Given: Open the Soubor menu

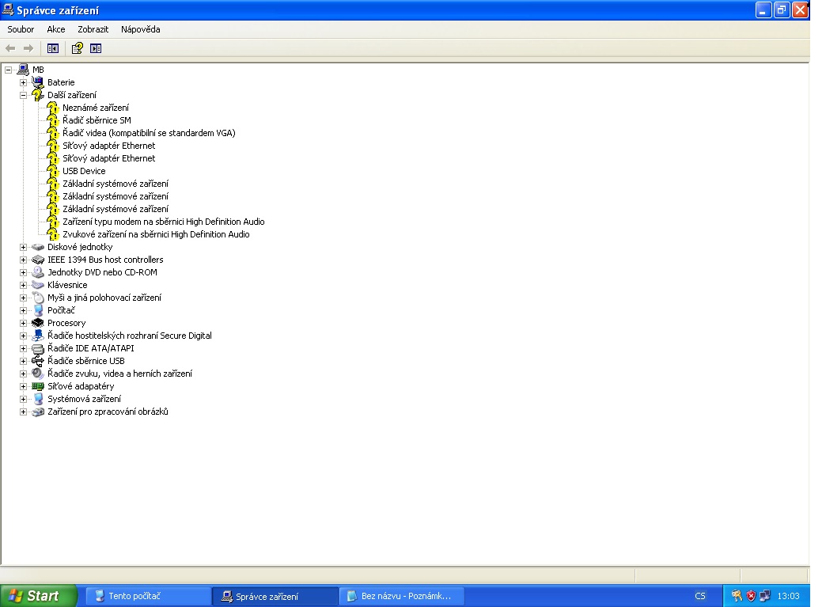Looking at the screenshot, I should [x=21, y=29].
